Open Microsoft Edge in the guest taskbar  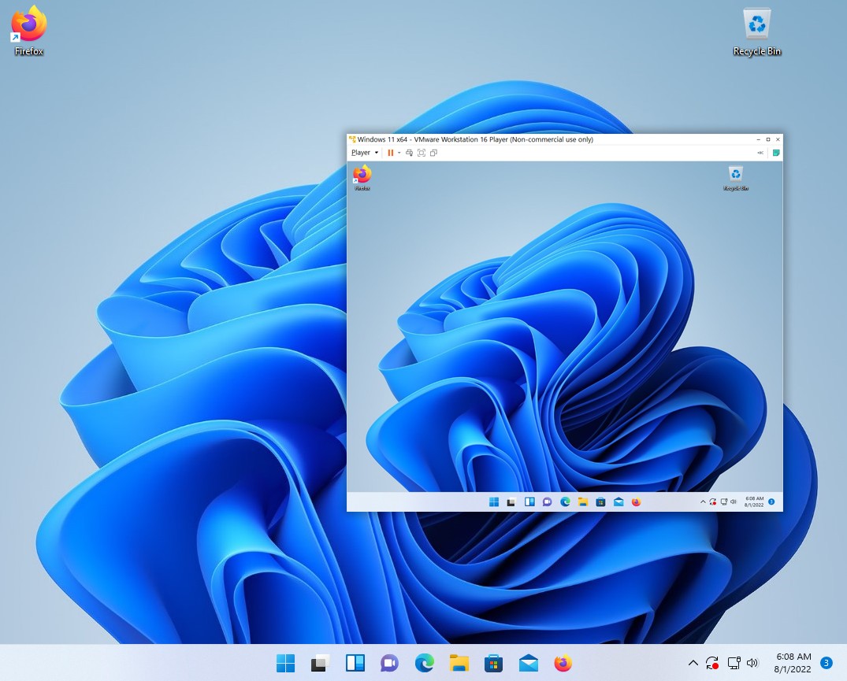tap(564, 501)
